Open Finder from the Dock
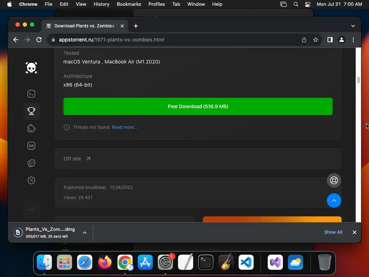The width and height of the screenshot is (369, 277). point(44,262)
